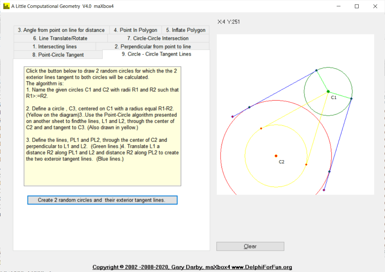Open Perpendicular from point to line tab
Viewport: 385px width, 272px height.
[153, 47]
